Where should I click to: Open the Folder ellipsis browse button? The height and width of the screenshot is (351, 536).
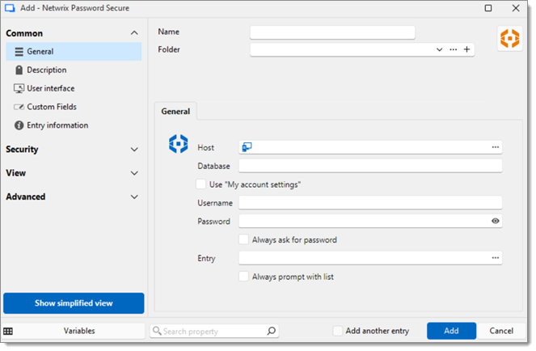point(453,49)
